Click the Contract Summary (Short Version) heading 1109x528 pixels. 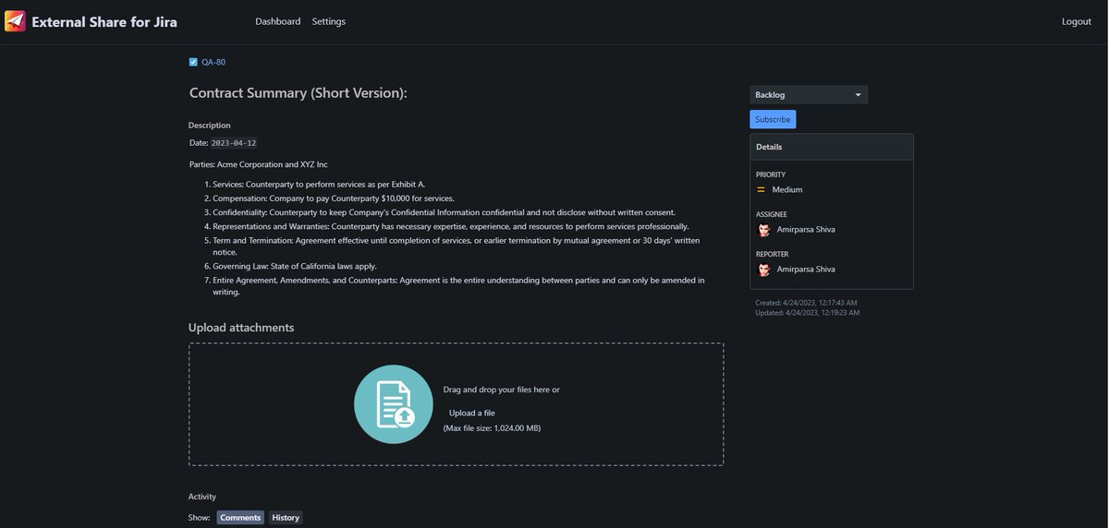point(299,93)
